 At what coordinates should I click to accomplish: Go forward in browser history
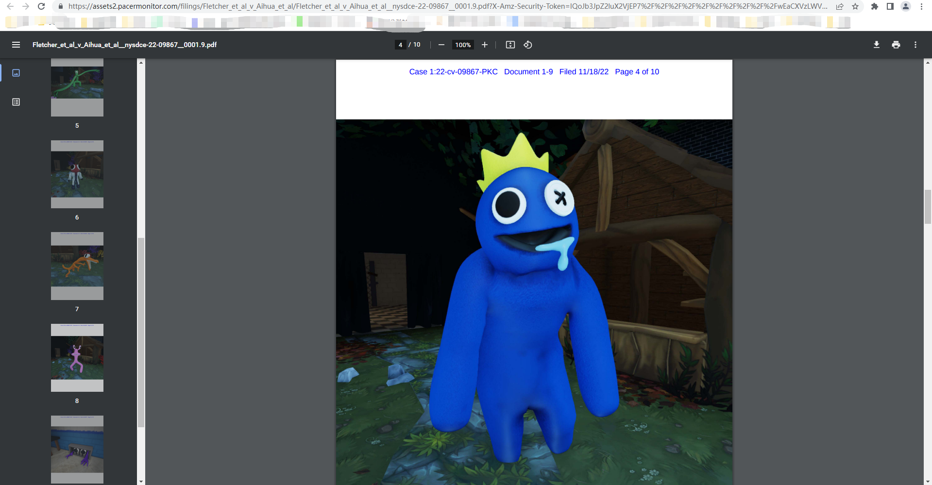point(26,7)
